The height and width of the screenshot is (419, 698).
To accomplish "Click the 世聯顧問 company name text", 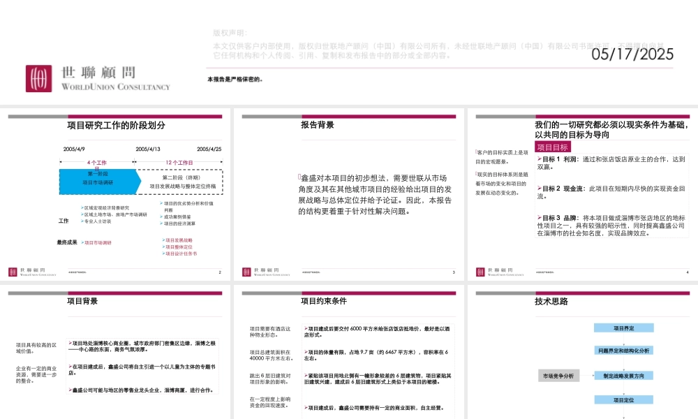I will pyautogui.click(x=98, y=72).
